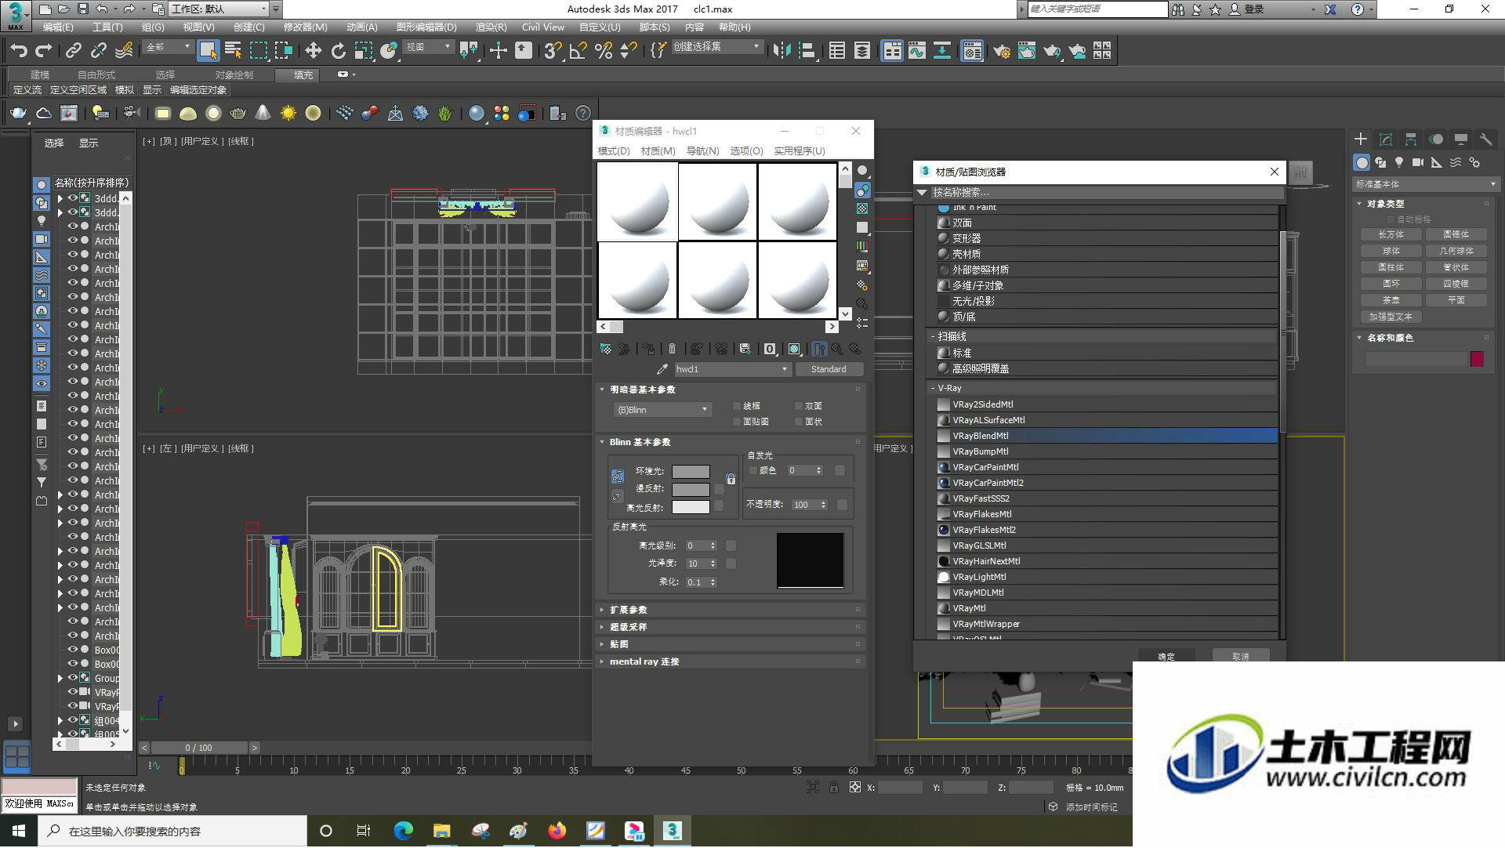Create a 茶壶 primitive
The image size is (1505, 848).
1391,301
